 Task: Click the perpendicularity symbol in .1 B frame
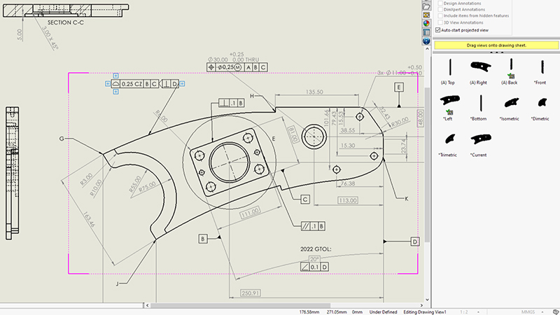224,103
